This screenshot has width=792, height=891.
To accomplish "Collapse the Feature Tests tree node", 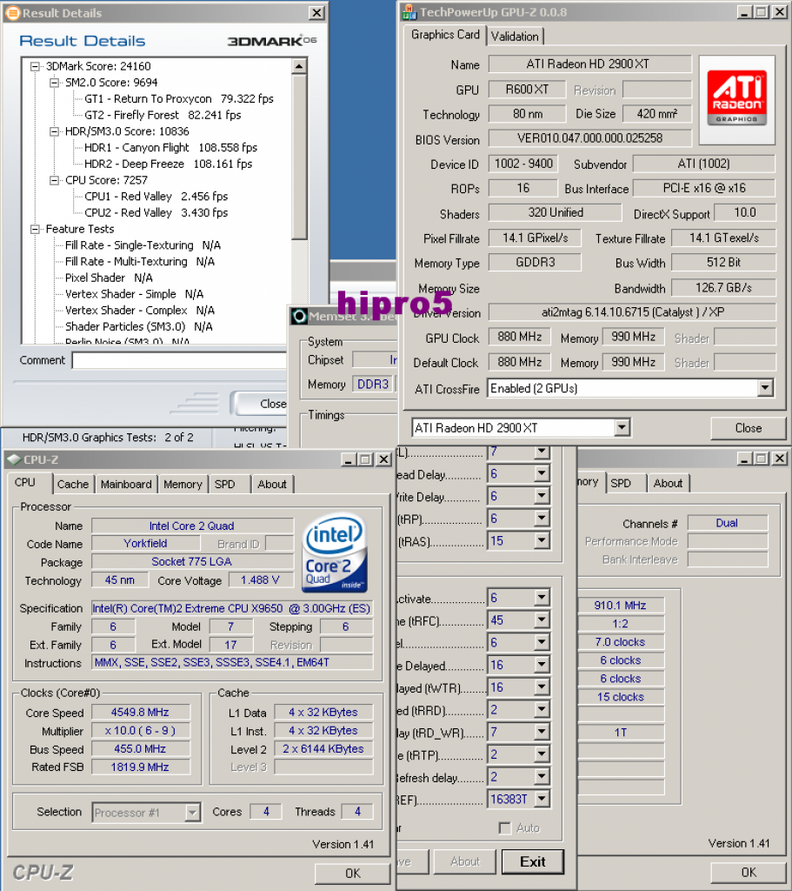I will click(x=35, y=230).
